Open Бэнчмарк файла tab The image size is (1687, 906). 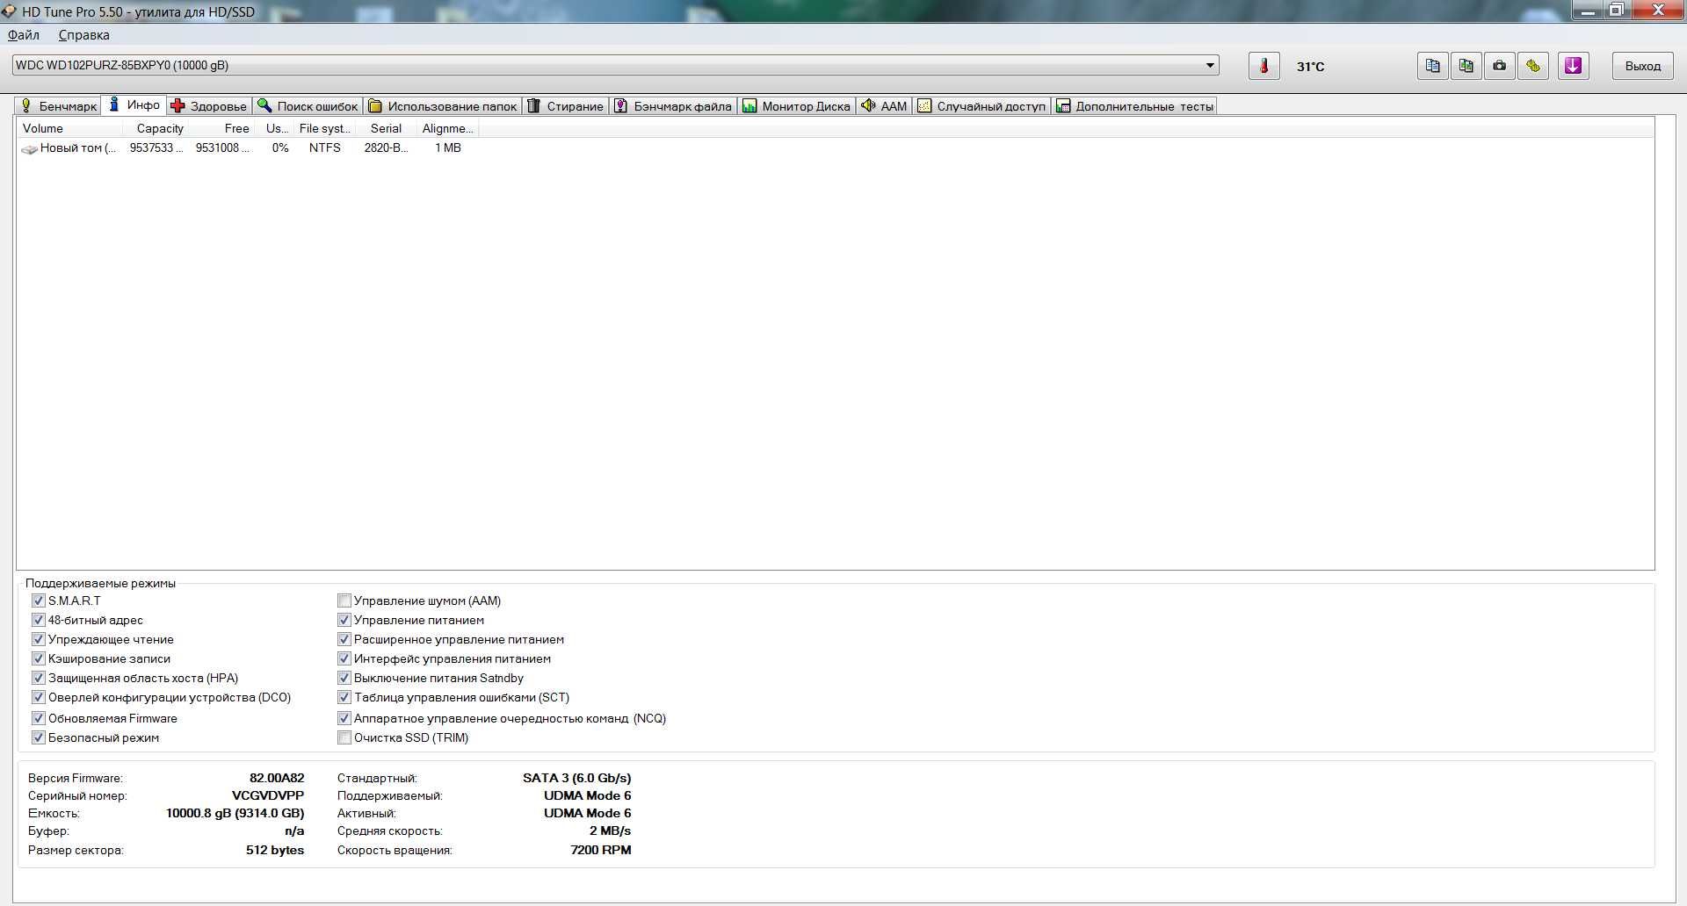pyautogui.click(x=672, y=106)
